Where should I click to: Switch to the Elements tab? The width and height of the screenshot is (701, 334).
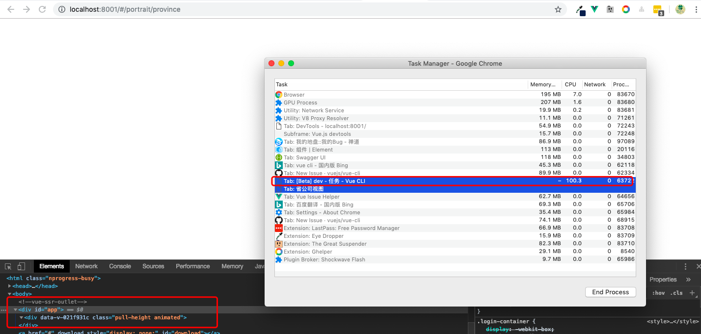click(x=52, y=266)
